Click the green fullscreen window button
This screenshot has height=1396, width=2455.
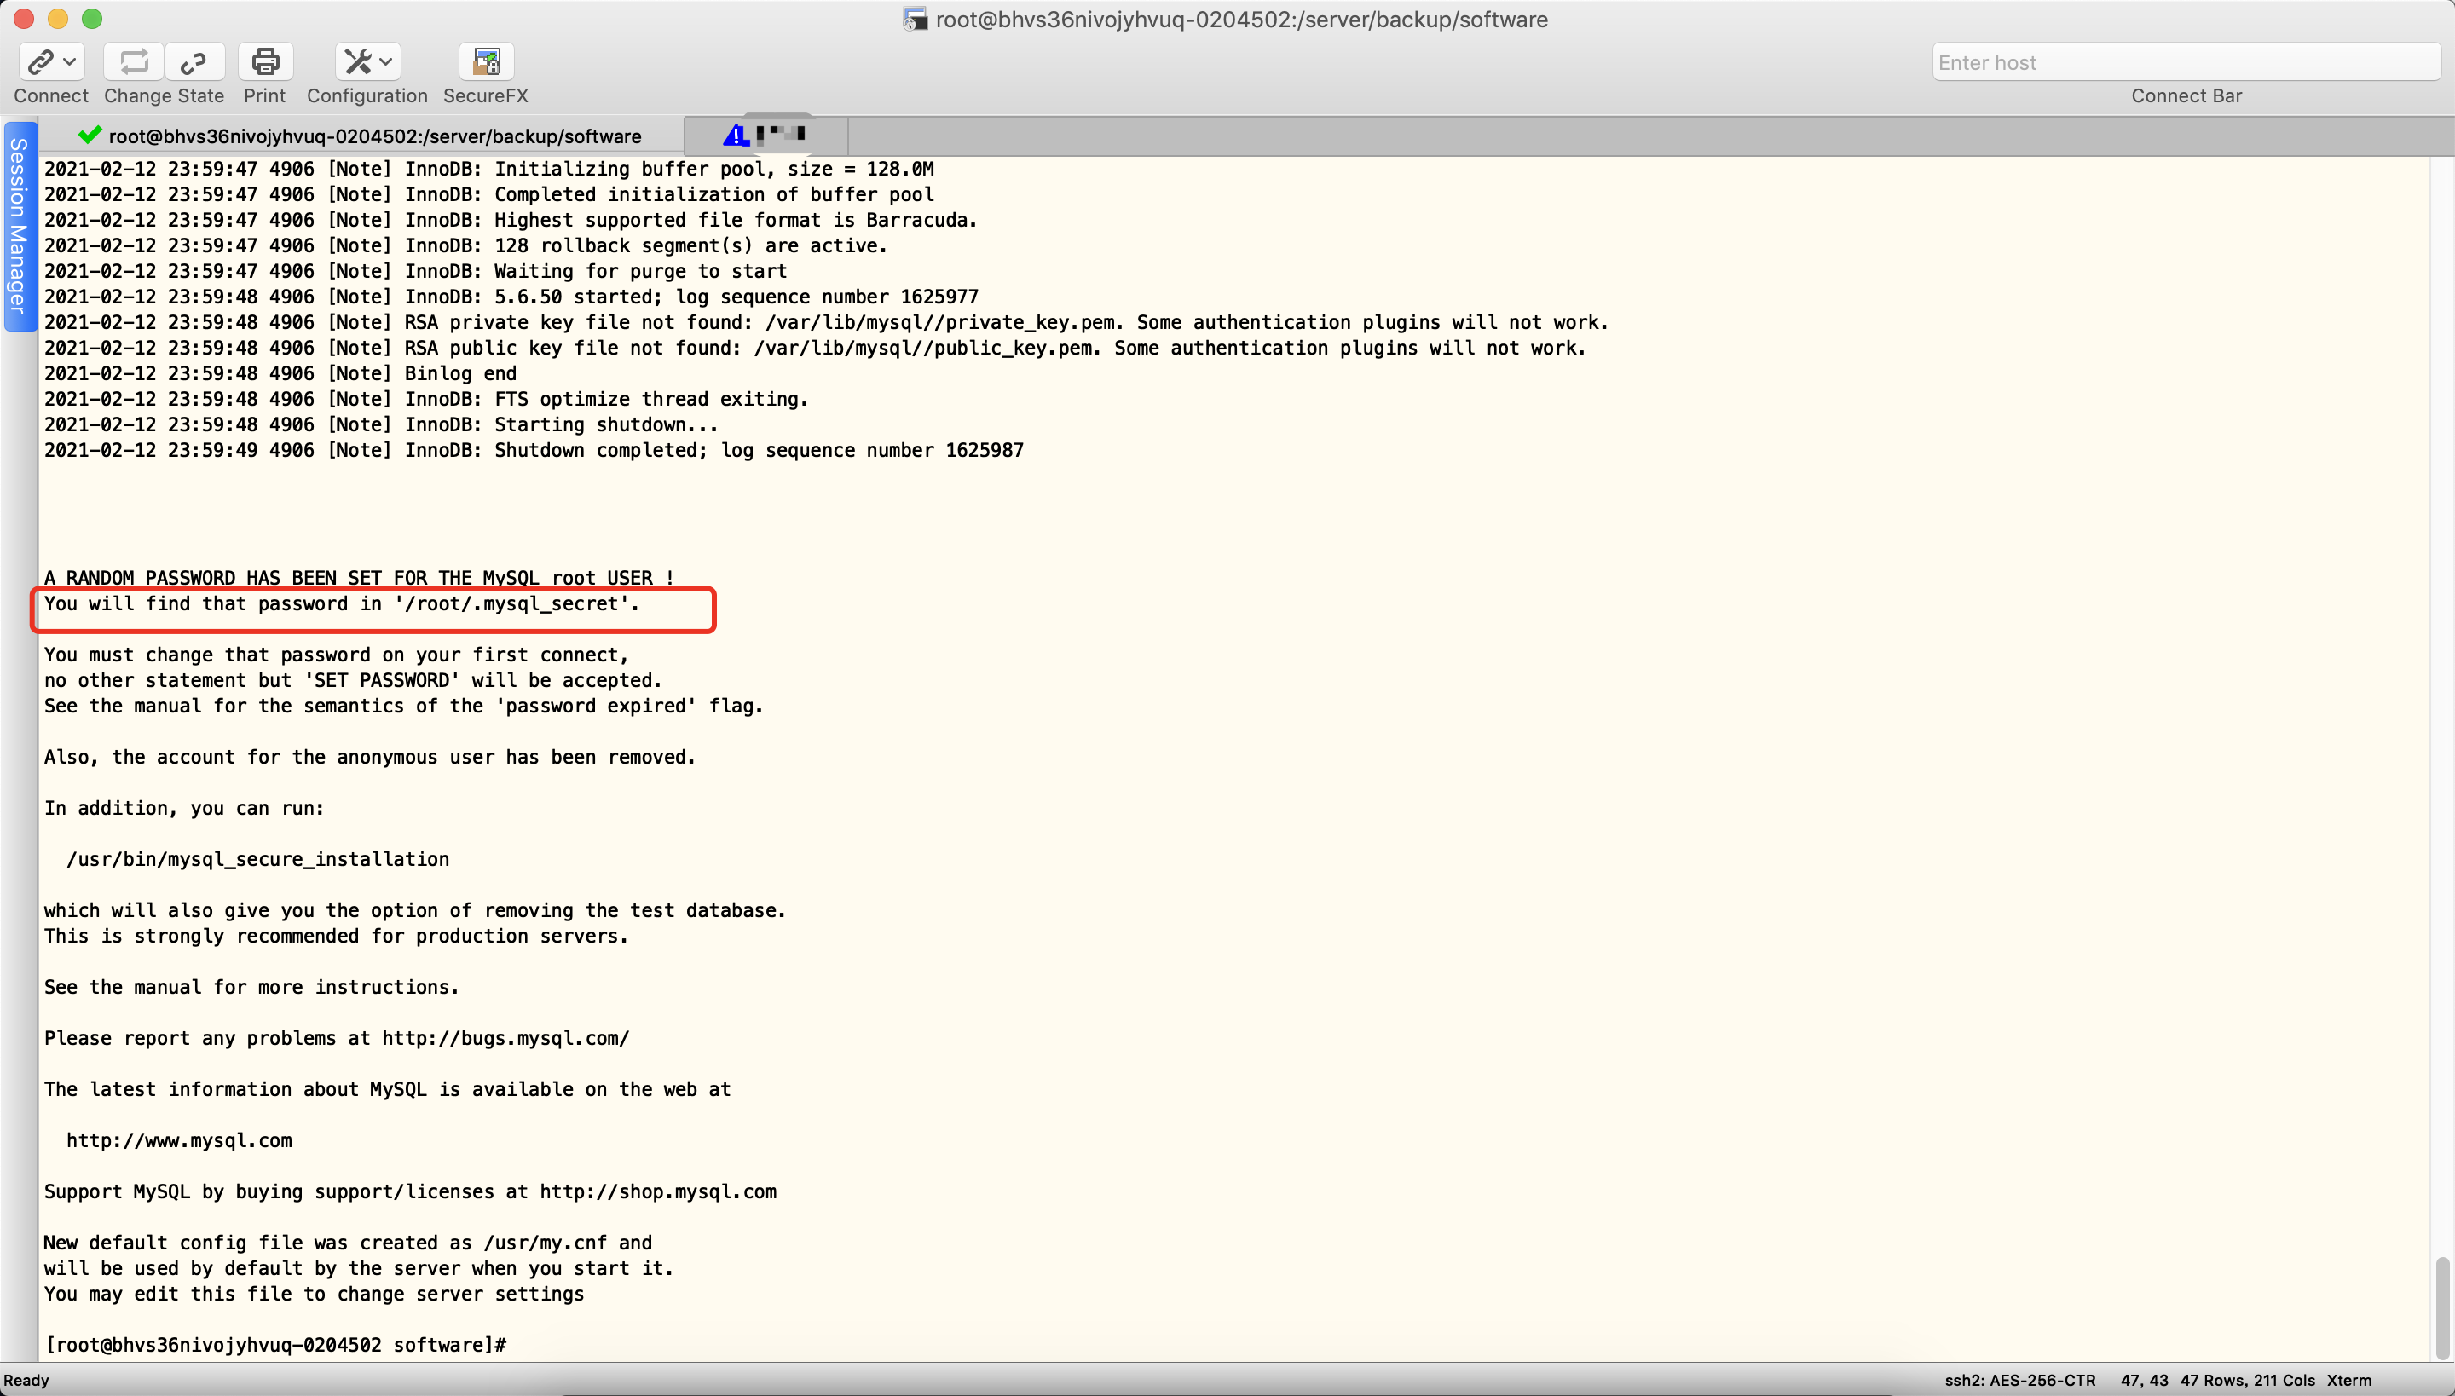pyautogui.click(x=92, y=19)
